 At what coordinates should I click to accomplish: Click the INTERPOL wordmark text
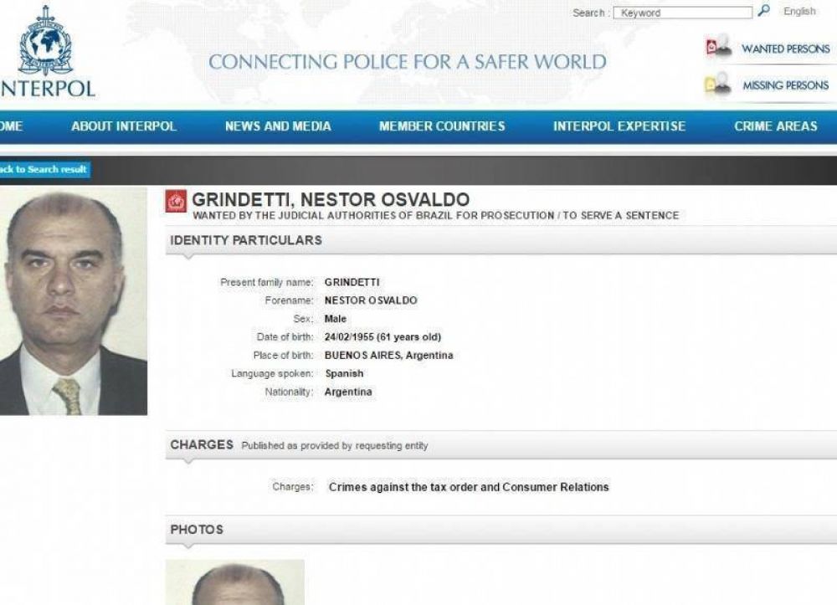pyautogui.click(x=48, y=89)
